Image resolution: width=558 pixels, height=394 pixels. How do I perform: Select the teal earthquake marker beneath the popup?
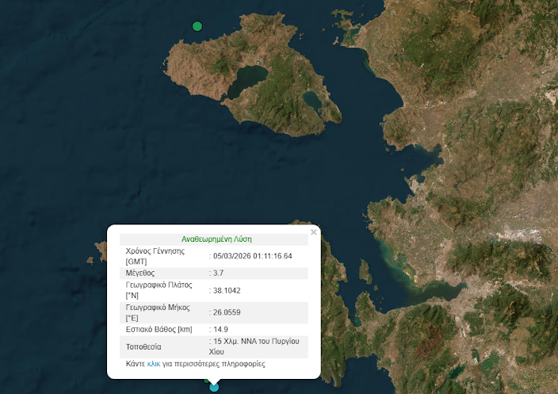pyautogui.click(x=214, y=387)
